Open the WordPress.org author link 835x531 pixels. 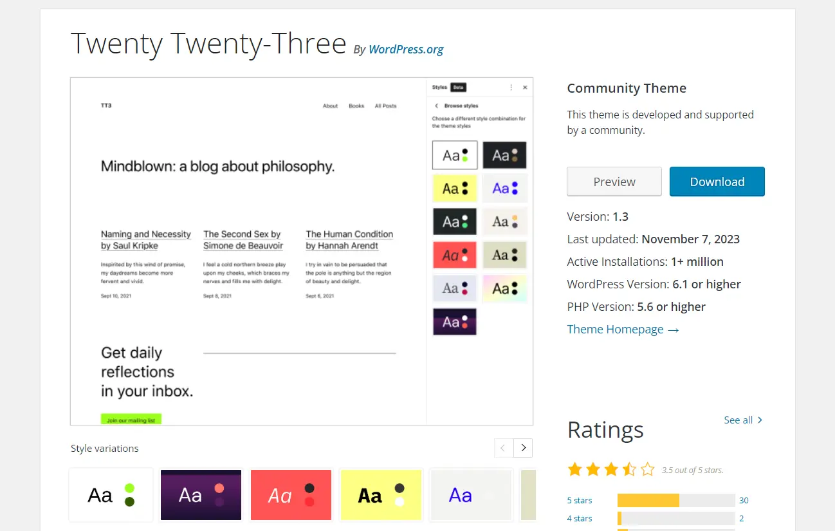406,49
